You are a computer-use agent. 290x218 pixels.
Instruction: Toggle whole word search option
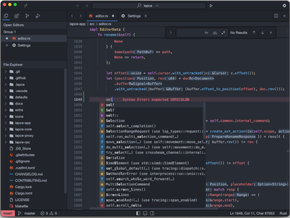coord(215,33)
